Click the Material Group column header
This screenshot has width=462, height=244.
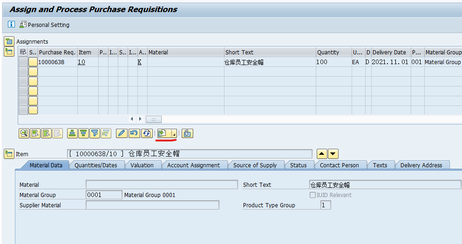443,53
